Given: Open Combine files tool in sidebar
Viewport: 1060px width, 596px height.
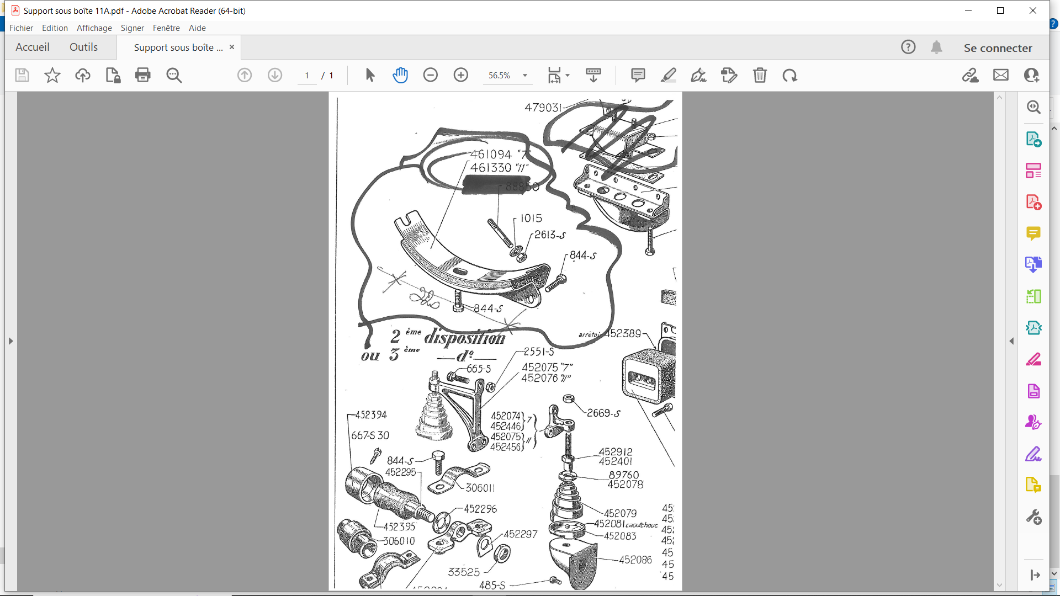Looking at the screenshot, I should pos(1033,265).
